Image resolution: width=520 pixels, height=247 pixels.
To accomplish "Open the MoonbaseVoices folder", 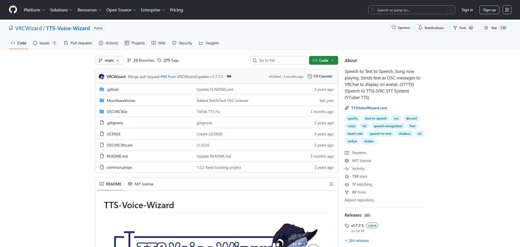I will 121,101.
